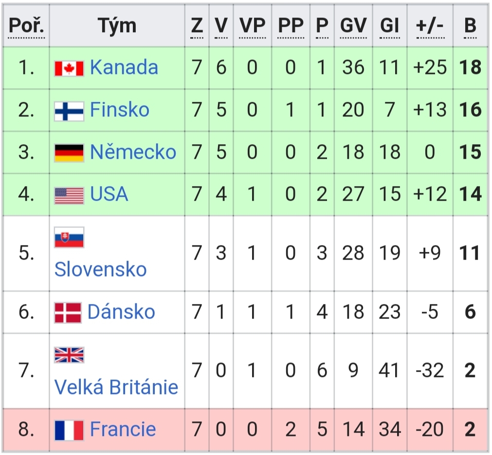This screenshot has width=492, height=455.
Task: Click the Poř. column header abbreviation
Action: (x=26, y=26)
